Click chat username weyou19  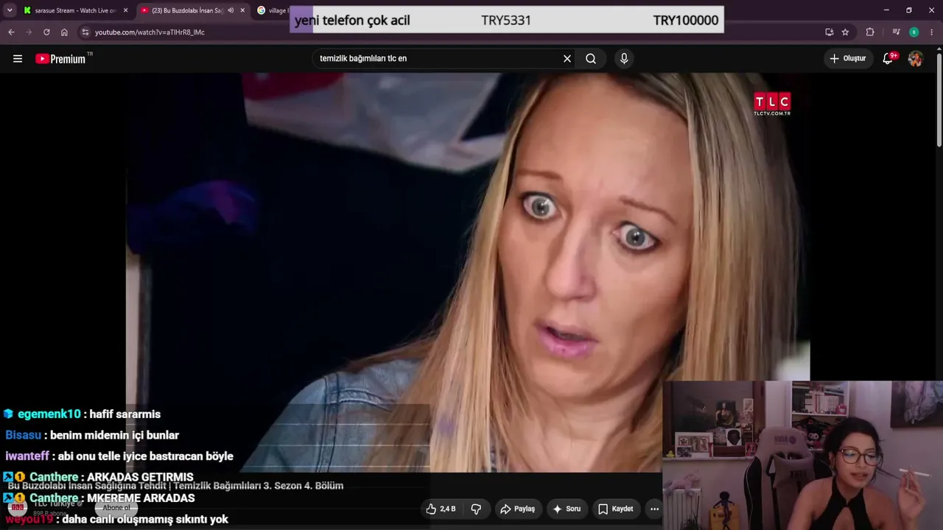[x=29, y=520]
